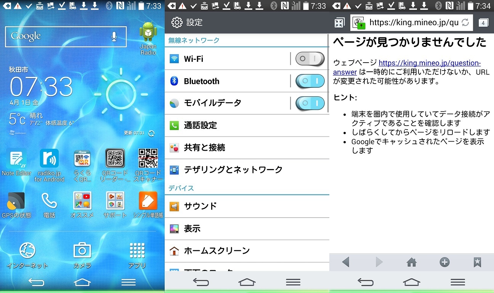Open 共有と接続 settings
Screen dimensions: 494x293
pyautogui.click(x=247, y=148)
